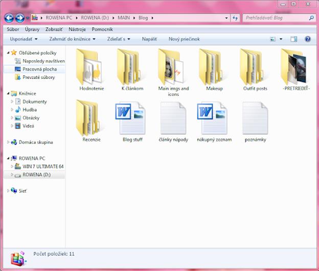Screen dimensions: 319x271
Task: Open the view options dropdown arrow
Action: pyautogui.click(x=281, y=39)
